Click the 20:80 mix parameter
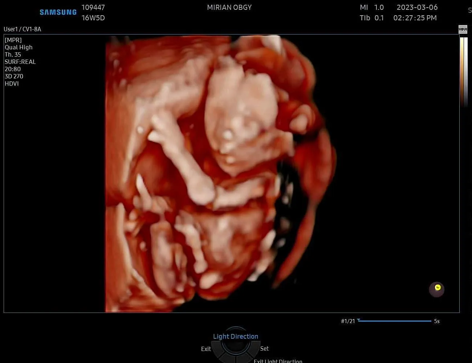The height and width of the screenshot is (363, 472). point(13,69)
